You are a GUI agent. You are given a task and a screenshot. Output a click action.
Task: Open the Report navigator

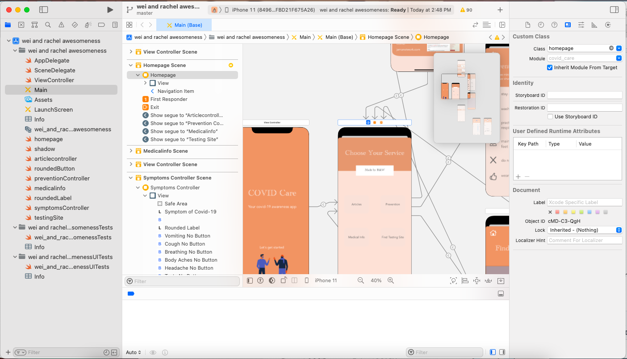pos(115,25)
